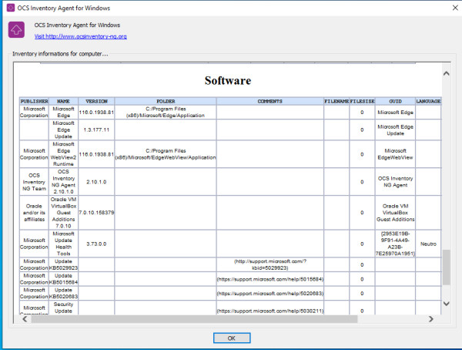The width and height of the screenshot is (462, 350).
Task: Click the Neutro language cell
Action: [x=428, y=244]
